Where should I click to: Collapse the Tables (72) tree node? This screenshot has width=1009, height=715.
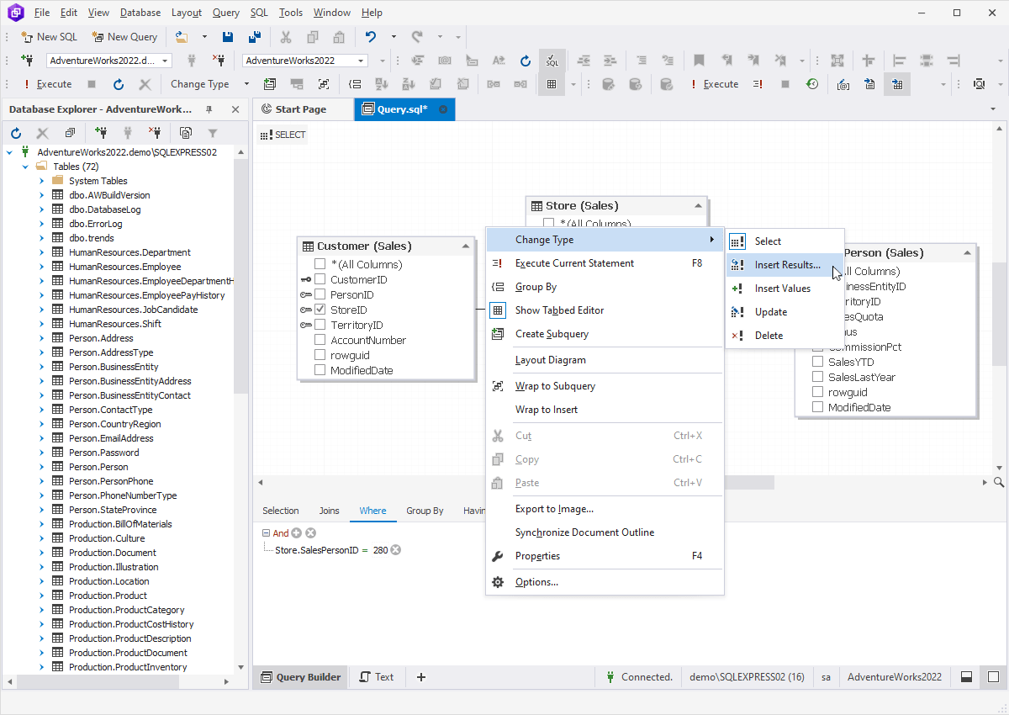tap(25, 167)
